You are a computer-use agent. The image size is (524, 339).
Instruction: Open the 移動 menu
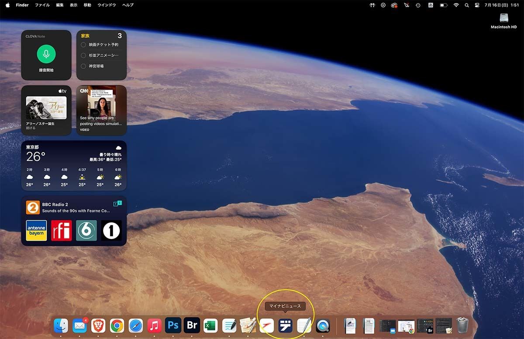(87, 5)
